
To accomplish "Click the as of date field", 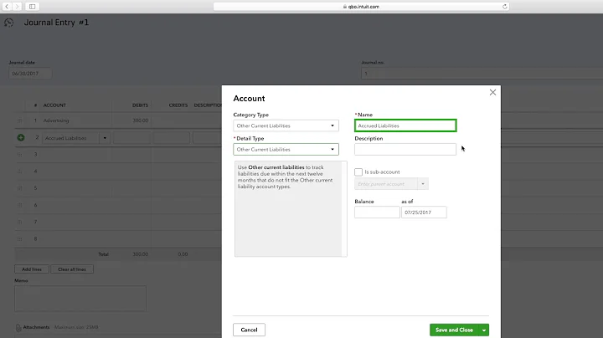I will 424,212.
